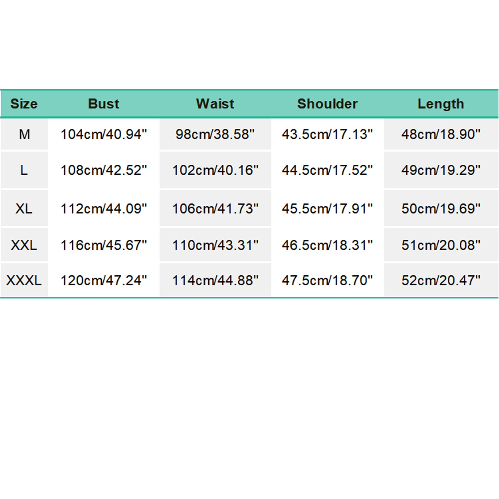Select the XXL size row label
Image resolution: width=499 pixels, height=499 pixels.
(24, 245)
